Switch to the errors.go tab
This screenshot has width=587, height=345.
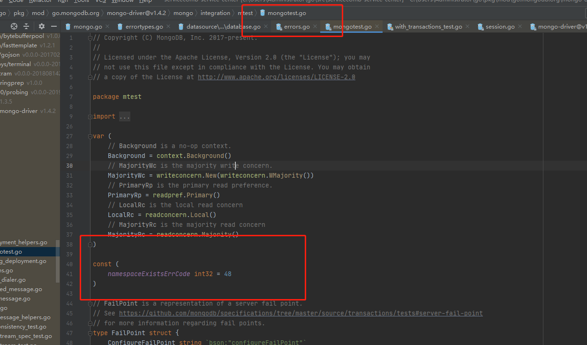297,27
